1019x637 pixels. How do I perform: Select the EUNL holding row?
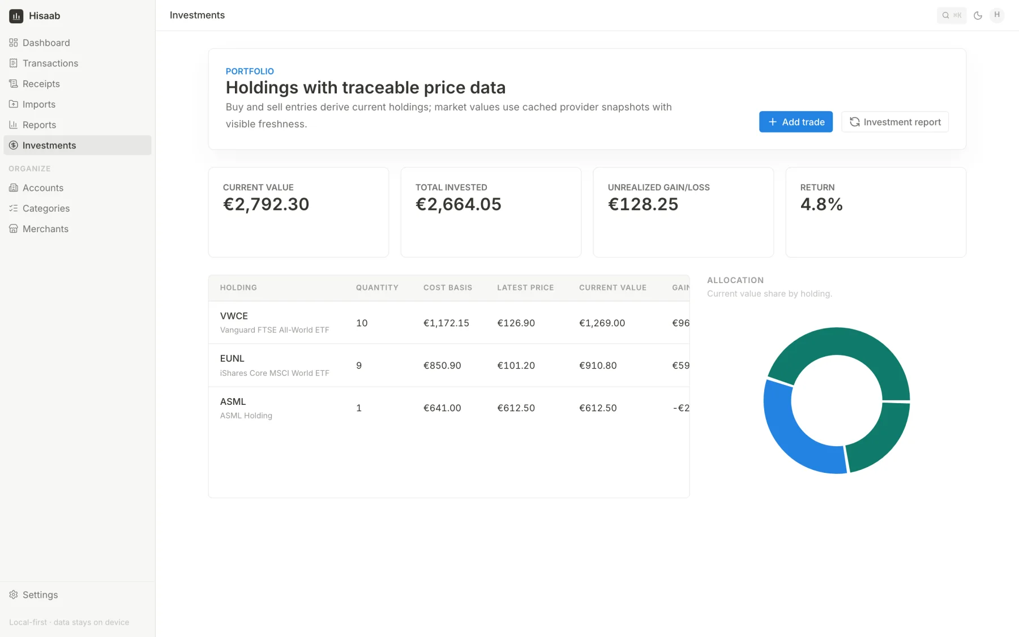point(449,365)
